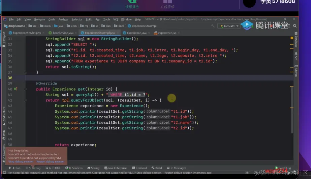Click the main folder breadcrumb

45,26
